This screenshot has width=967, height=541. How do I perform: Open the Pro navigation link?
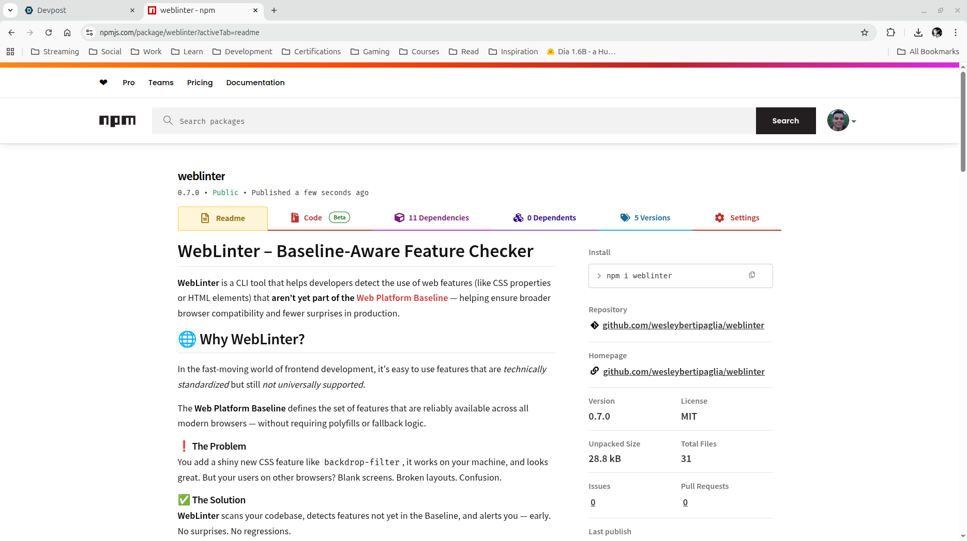(129, 83)
